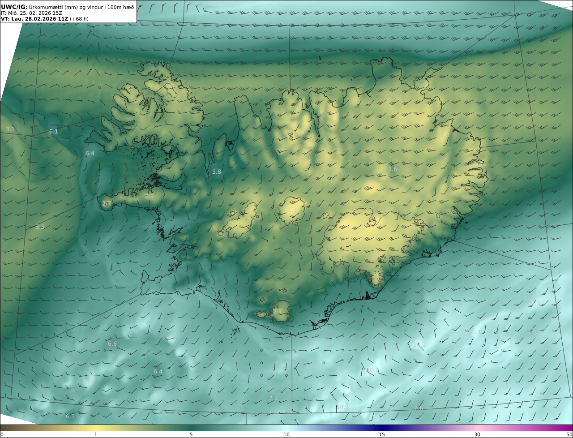Click the 15 tick on the colorbar

point(382,434)
